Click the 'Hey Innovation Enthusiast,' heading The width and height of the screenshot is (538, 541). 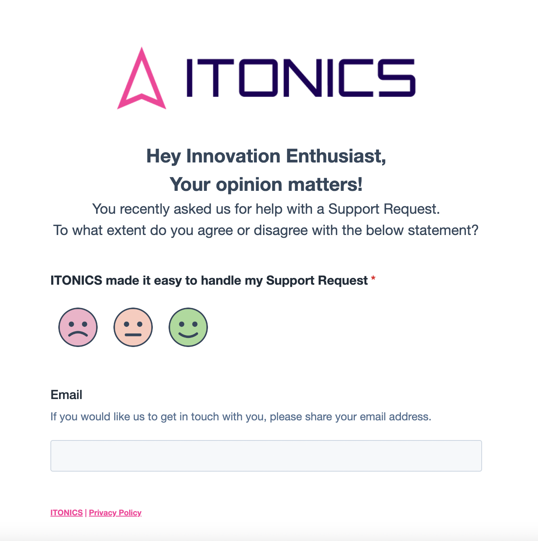[x=266, y=156]
